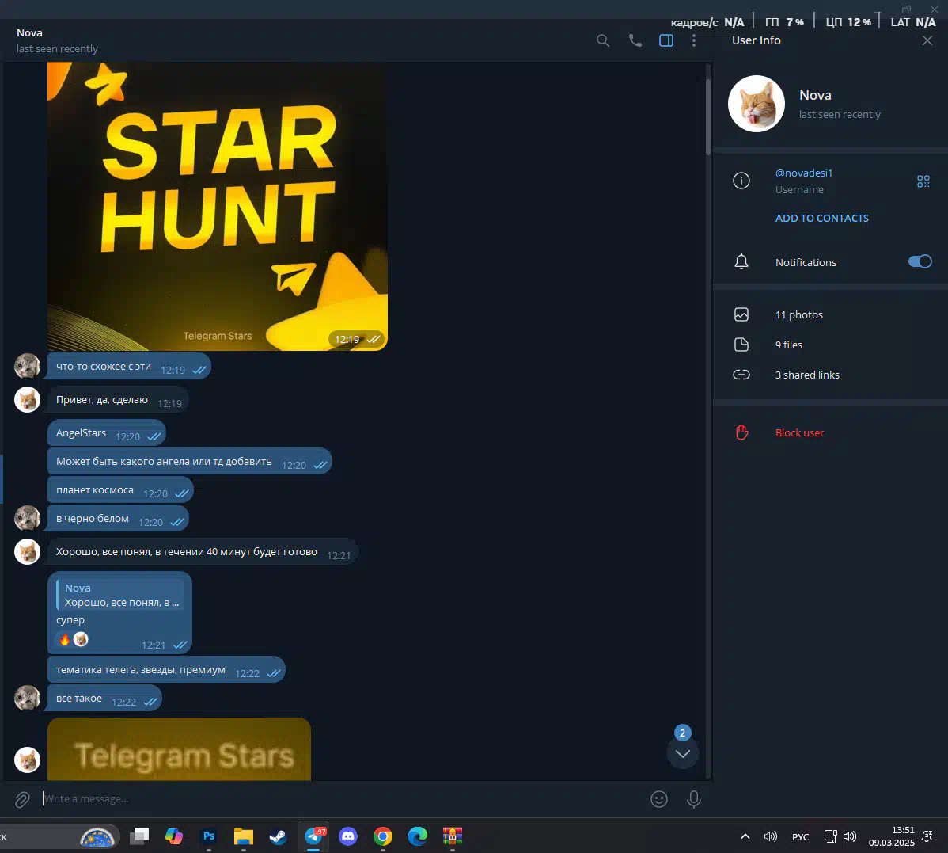Toggle the right-side info panel icon
This screenshot has width=948, height=853.
[666, 40]
